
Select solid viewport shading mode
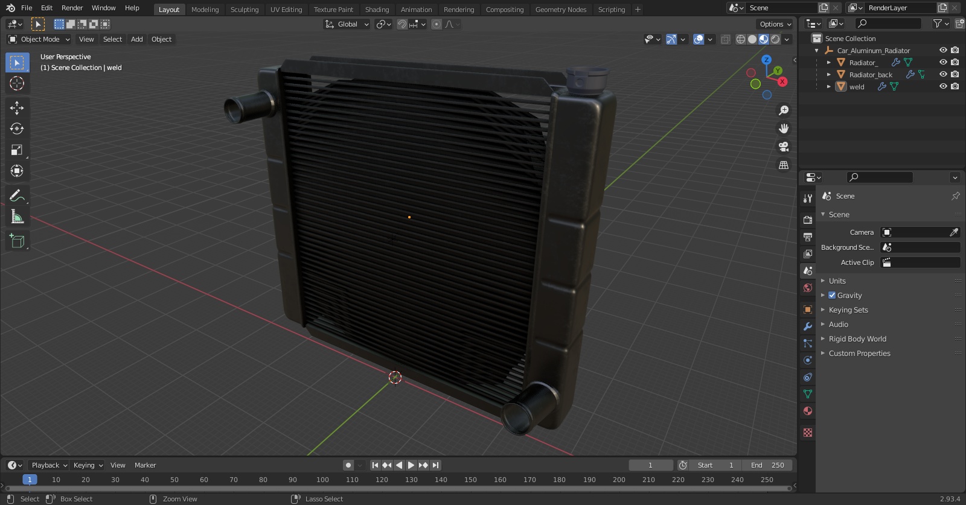pyautogui.click(x=752, y=39)
